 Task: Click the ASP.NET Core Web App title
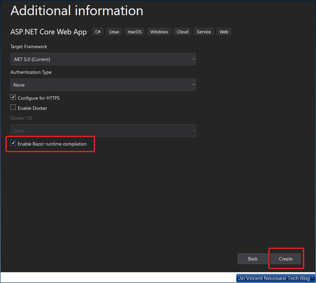[x=49, y=32]
